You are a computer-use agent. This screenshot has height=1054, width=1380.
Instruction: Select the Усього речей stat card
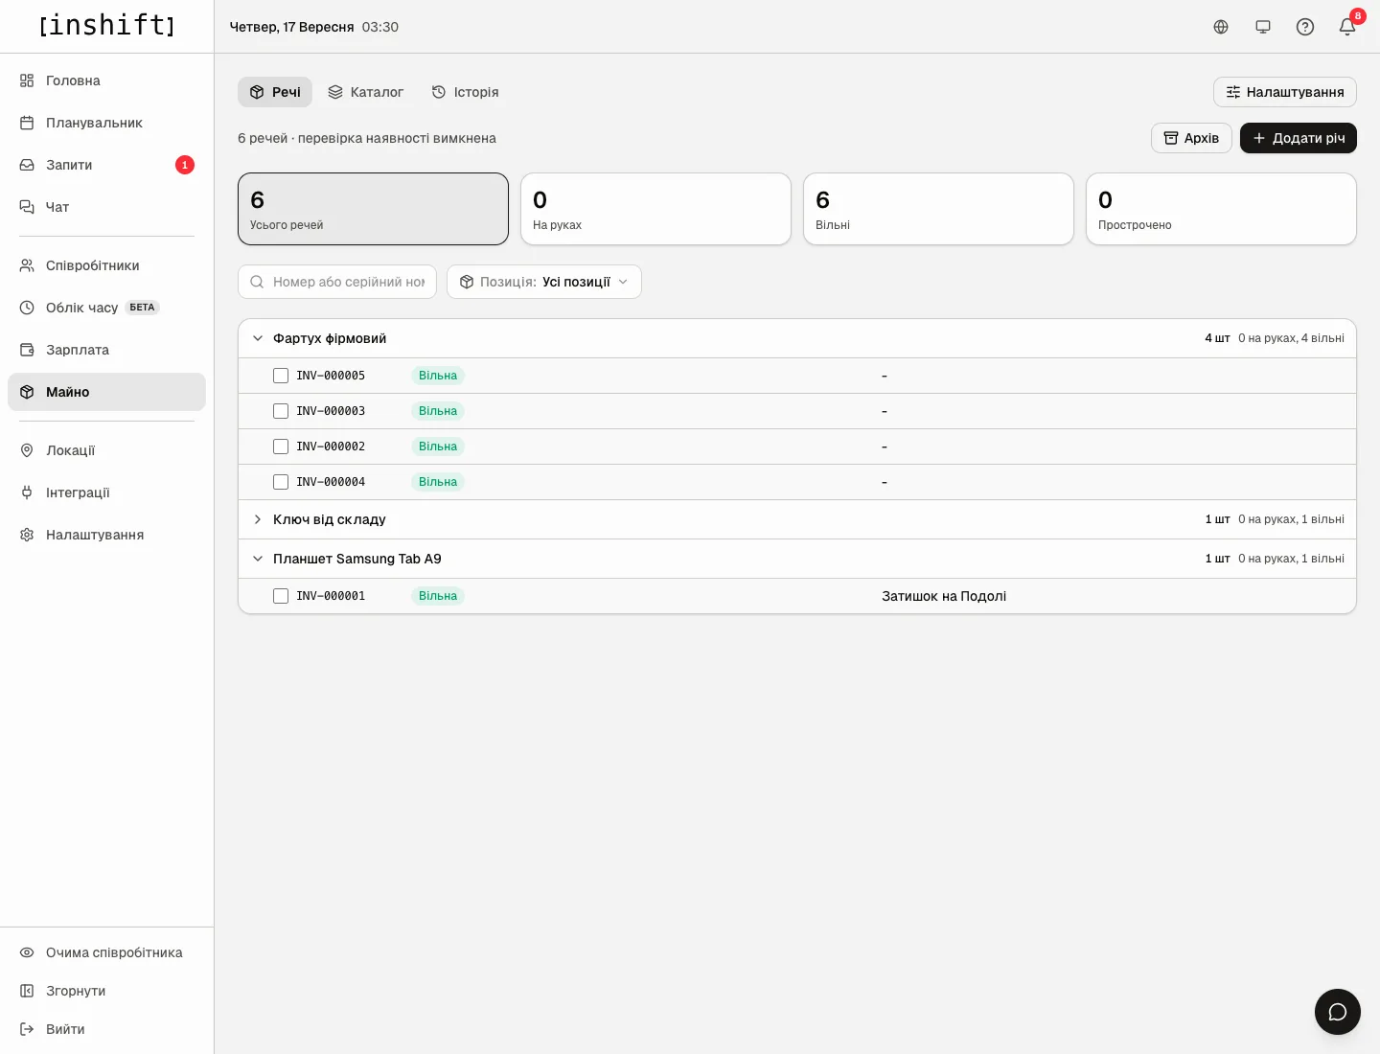(373, 209)
